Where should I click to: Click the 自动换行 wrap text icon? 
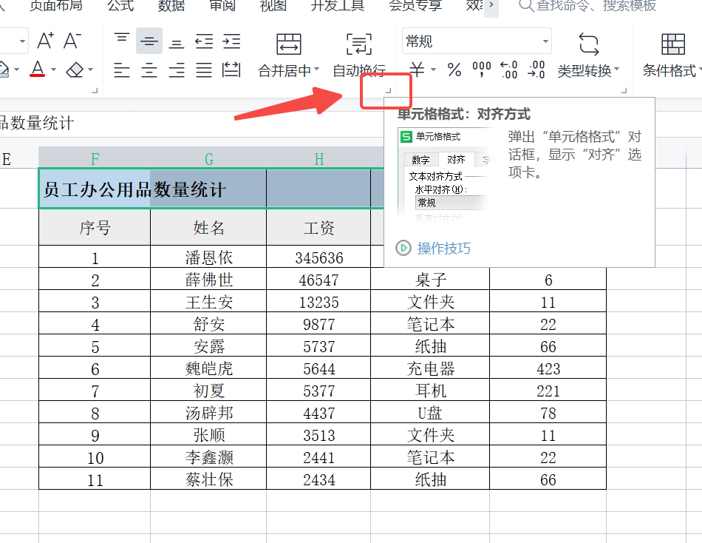[358, 44]
